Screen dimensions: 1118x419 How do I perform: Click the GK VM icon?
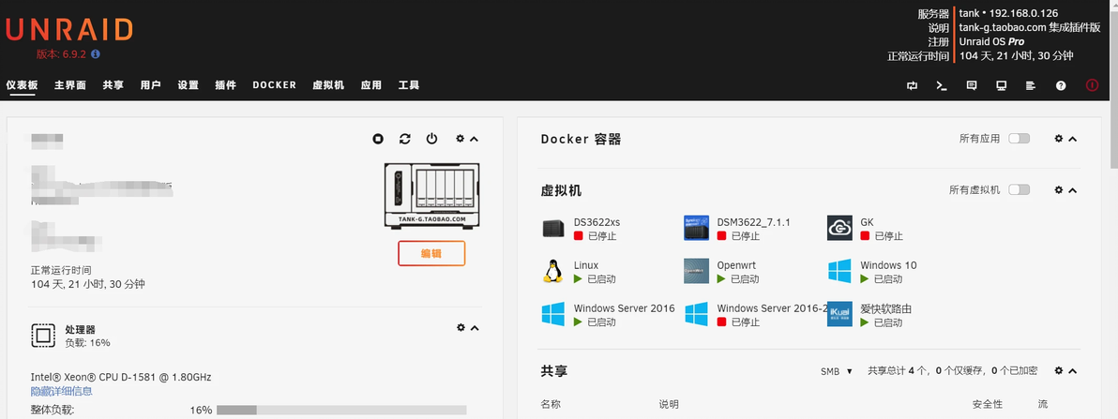(x=840, y=228)
